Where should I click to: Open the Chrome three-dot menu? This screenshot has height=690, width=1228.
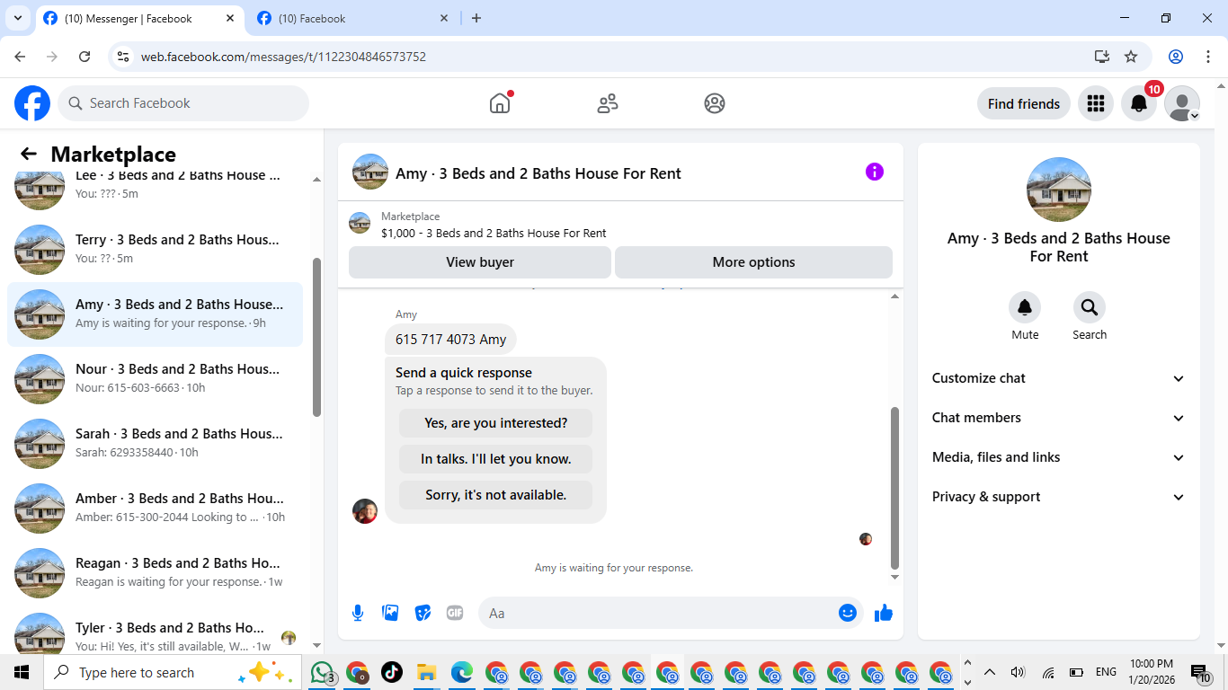coord(1208,57)
